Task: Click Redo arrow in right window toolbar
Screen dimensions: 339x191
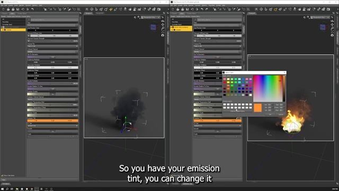Action: (207, 10)
